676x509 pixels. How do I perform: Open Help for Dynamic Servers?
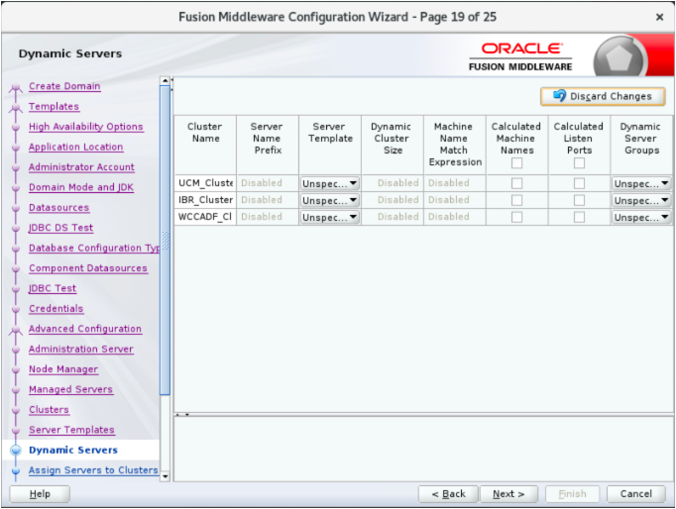(40, 494)
